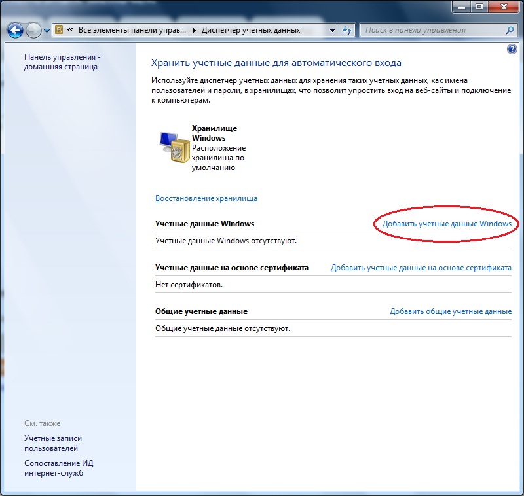Open help with the blue question icon
The width and height of the screenshot is (524, 496).
click(x=512, y=49)
